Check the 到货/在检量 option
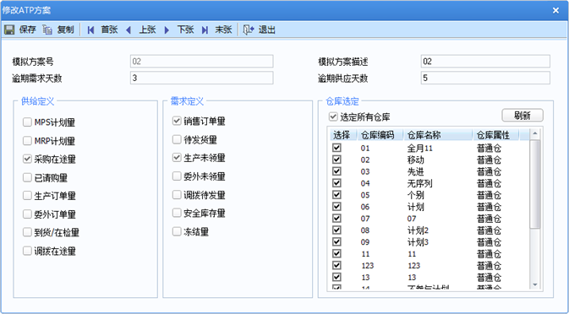 tap(27, 232)
